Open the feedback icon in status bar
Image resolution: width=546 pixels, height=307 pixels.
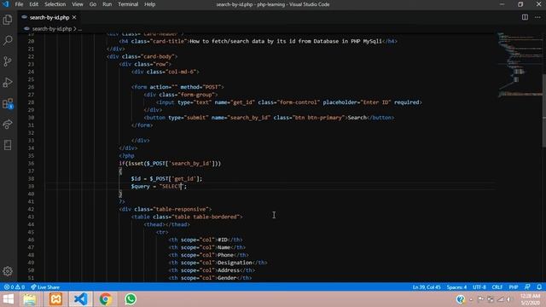click(x=527, y=287)
